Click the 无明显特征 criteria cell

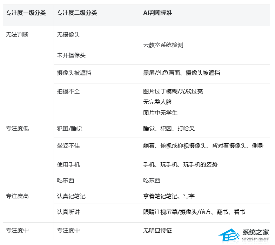coord(157,231)
